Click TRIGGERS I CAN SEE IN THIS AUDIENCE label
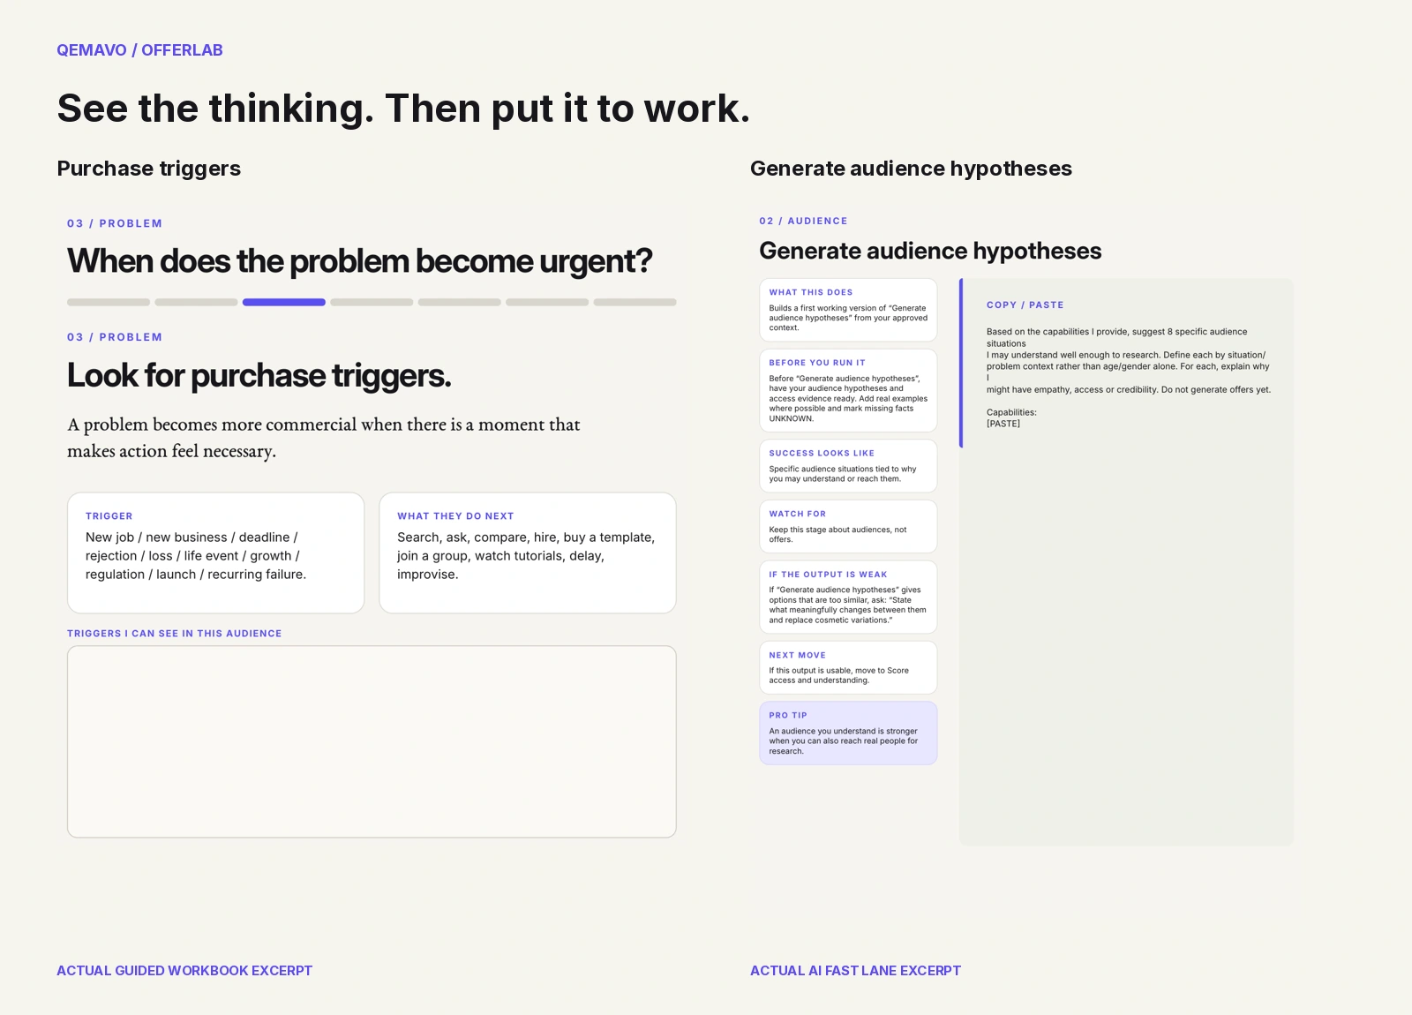The width and height of the screenshot is (1412, 1015). 175,634
